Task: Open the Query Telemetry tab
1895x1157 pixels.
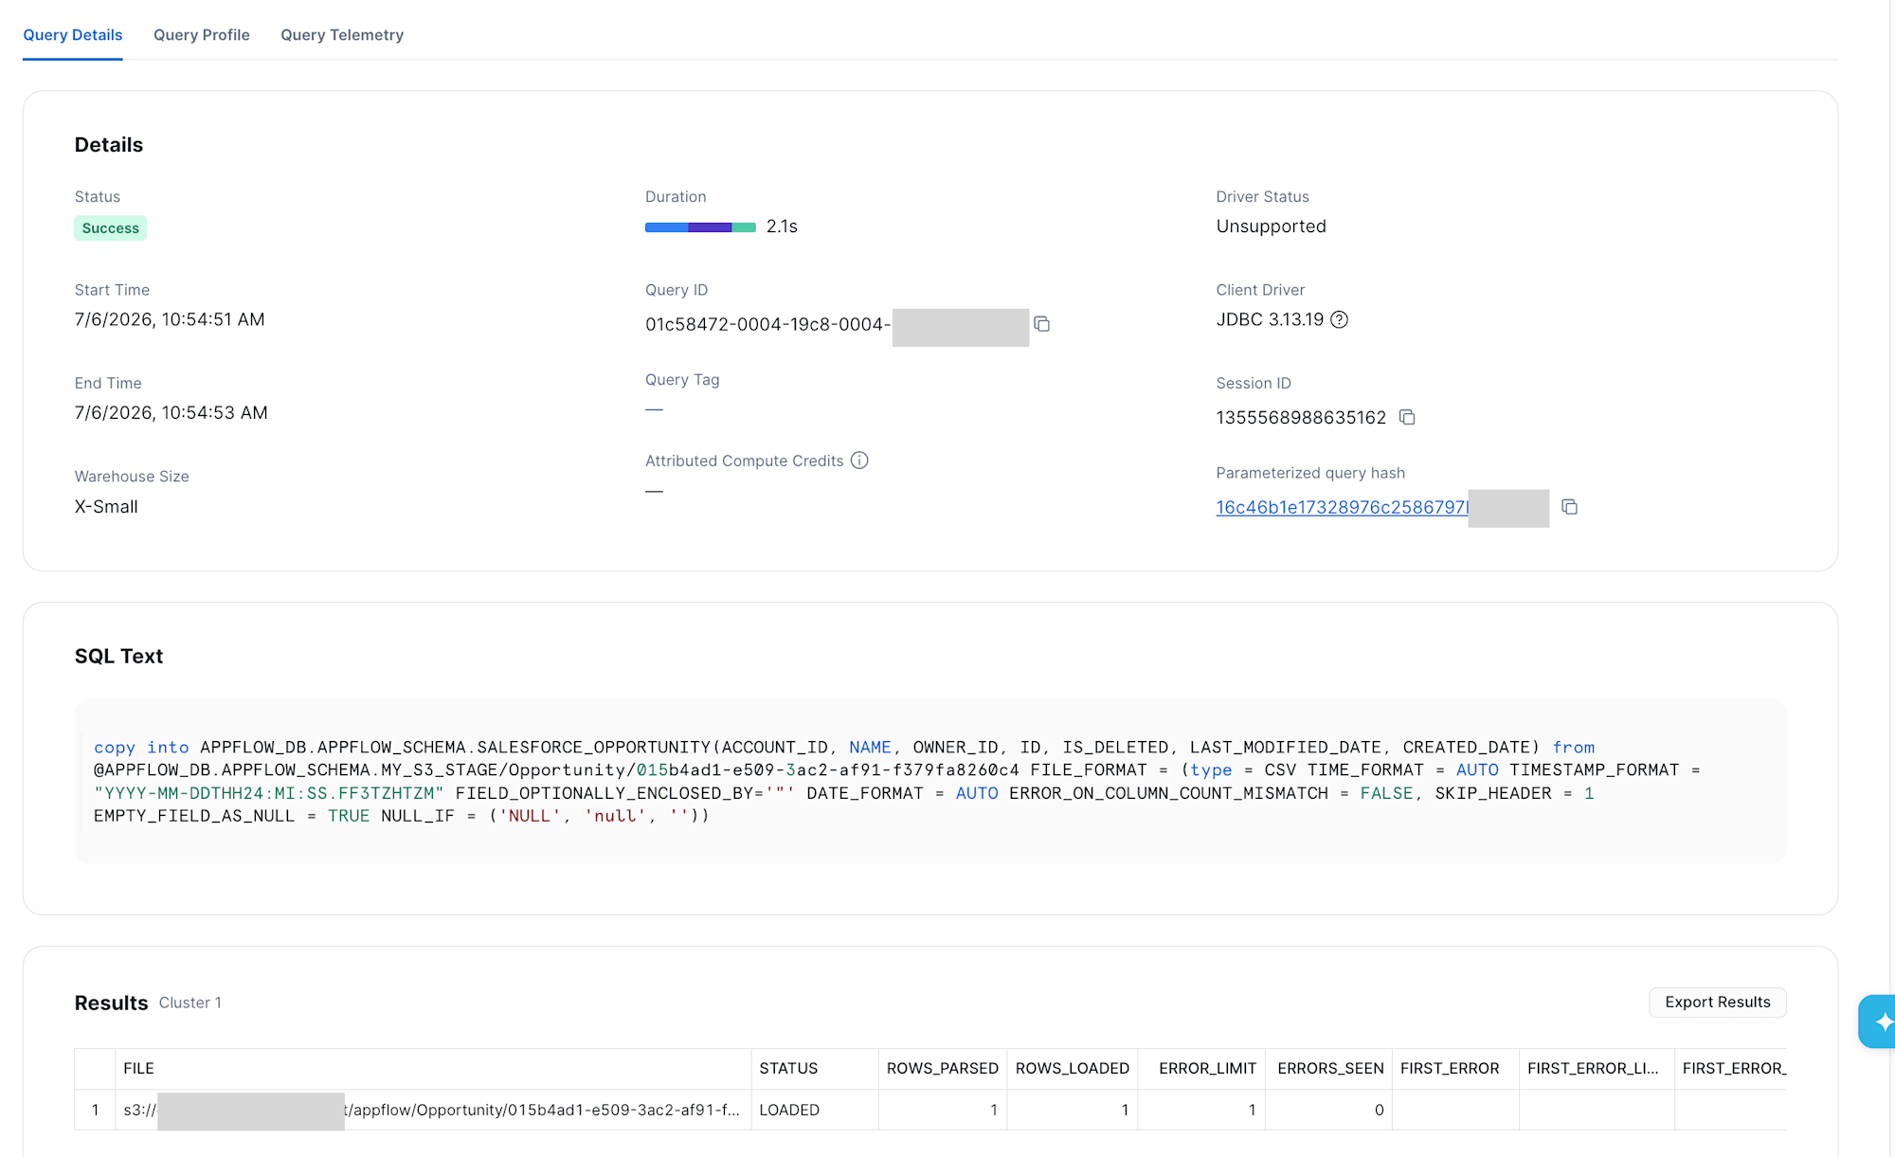Action: pyautogui.click(x=342, y=35)
